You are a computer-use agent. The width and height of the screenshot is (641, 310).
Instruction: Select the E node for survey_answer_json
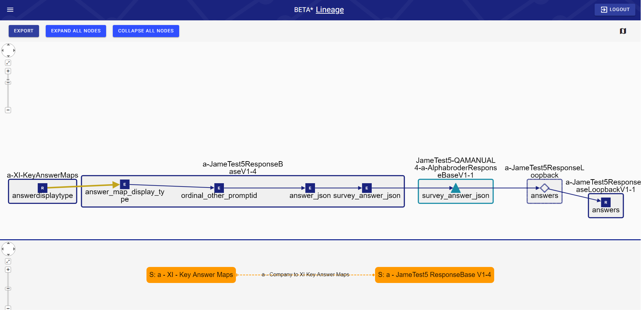(367, 188)
